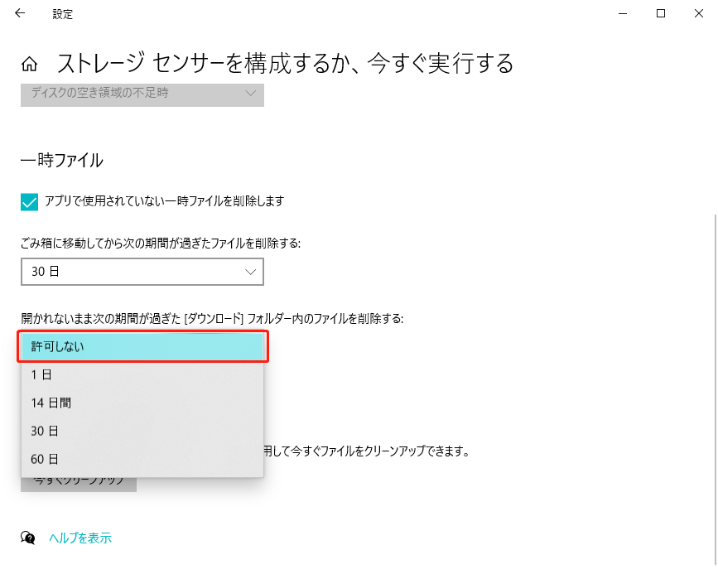718x579 pixels.
Task: Choose 30 日 in the open Downloads list
Action: [x=142, y=431]
